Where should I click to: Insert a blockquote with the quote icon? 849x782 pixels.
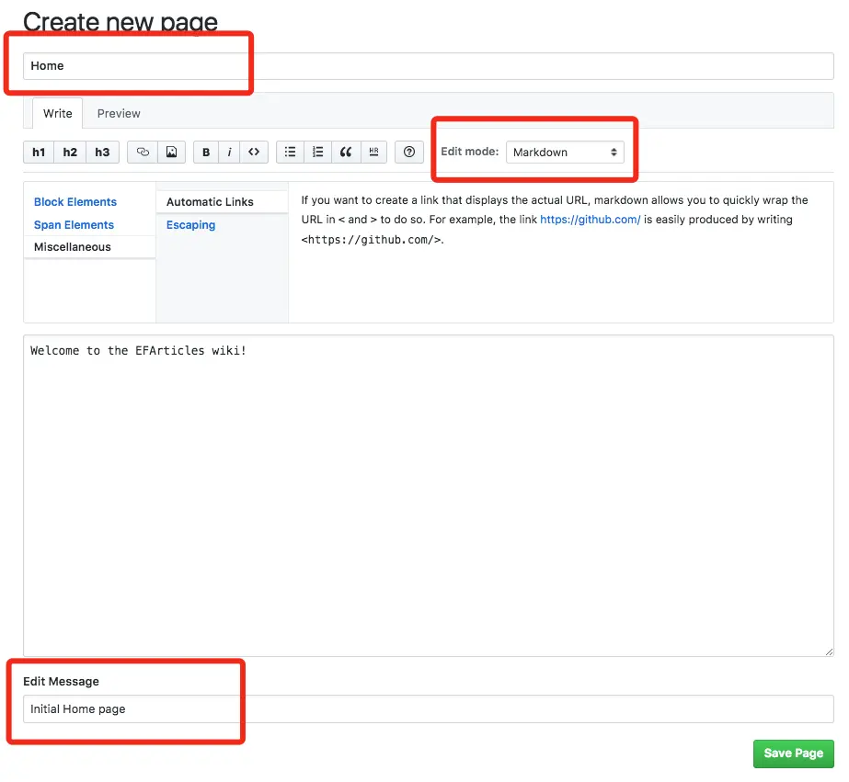click(346, 152)
